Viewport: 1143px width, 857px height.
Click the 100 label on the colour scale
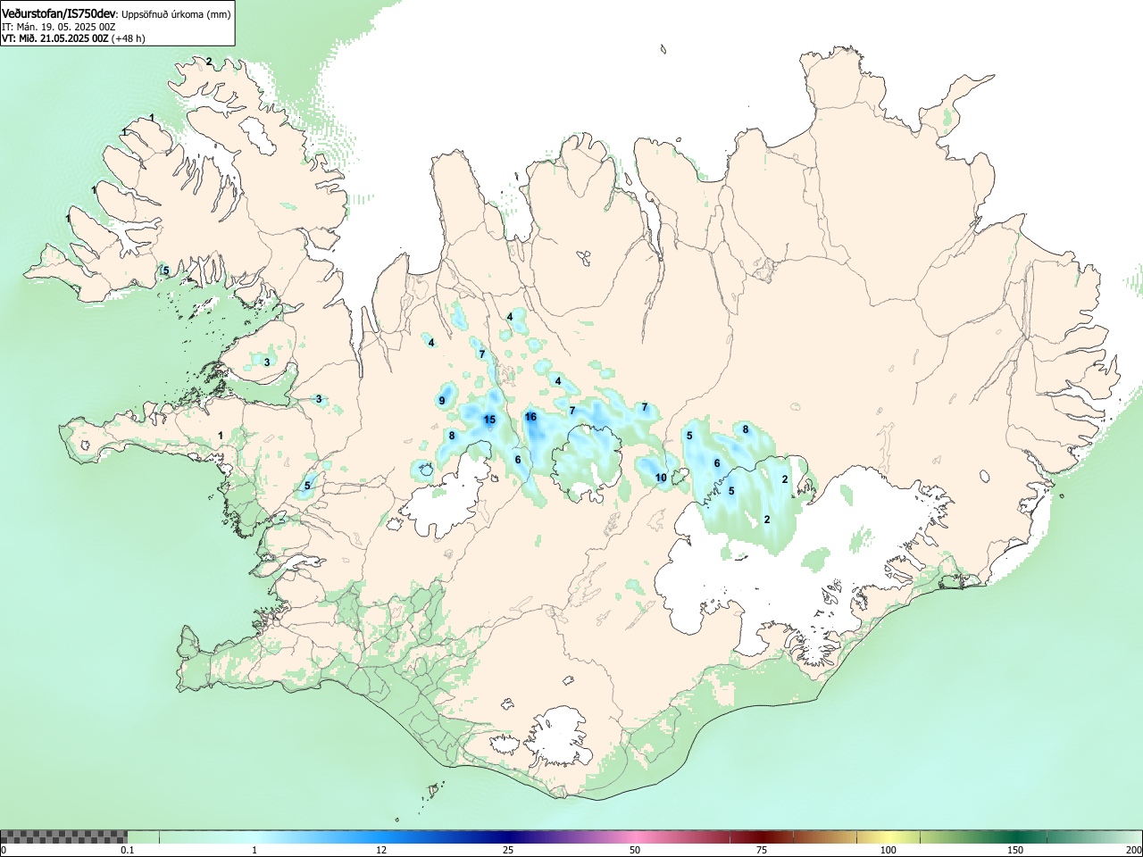889,850
